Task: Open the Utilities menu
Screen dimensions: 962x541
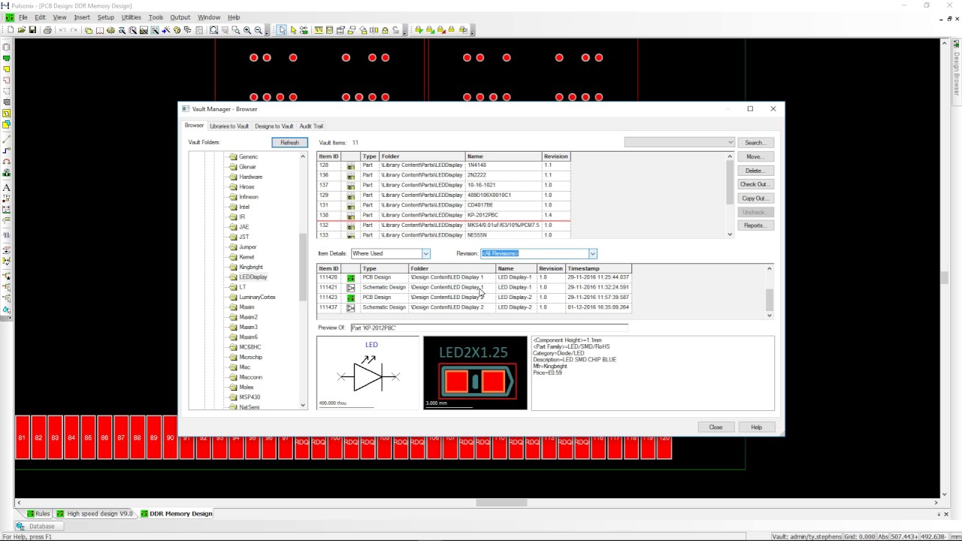Action: click(x=131, y=17)
